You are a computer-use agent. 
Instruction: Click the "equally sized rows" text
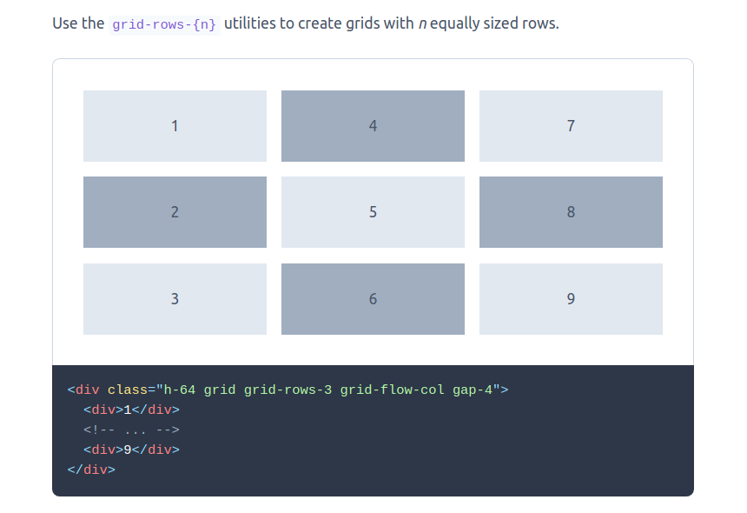tap(493, 23)
